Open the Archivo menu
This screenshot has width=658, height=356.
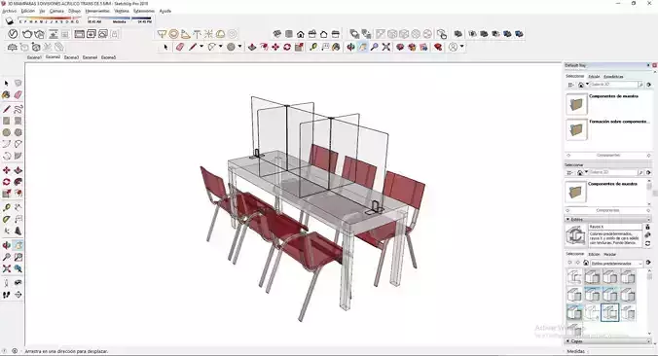click(9, 11)
